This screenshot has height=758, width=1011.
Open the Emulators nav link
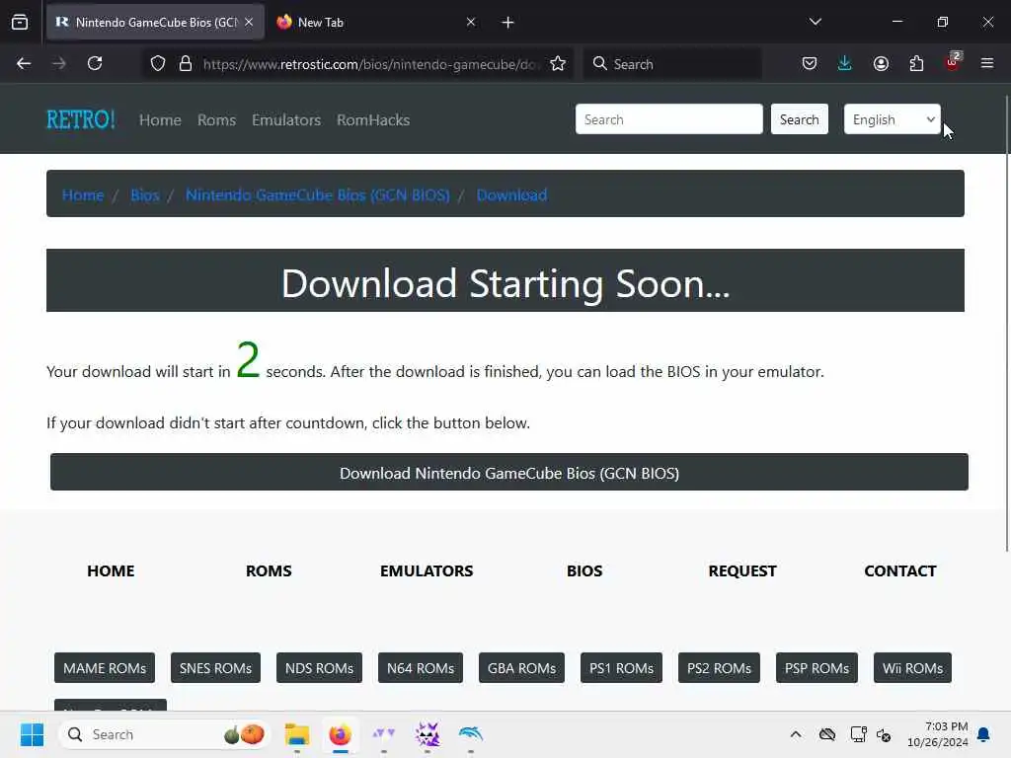point(286,119)
